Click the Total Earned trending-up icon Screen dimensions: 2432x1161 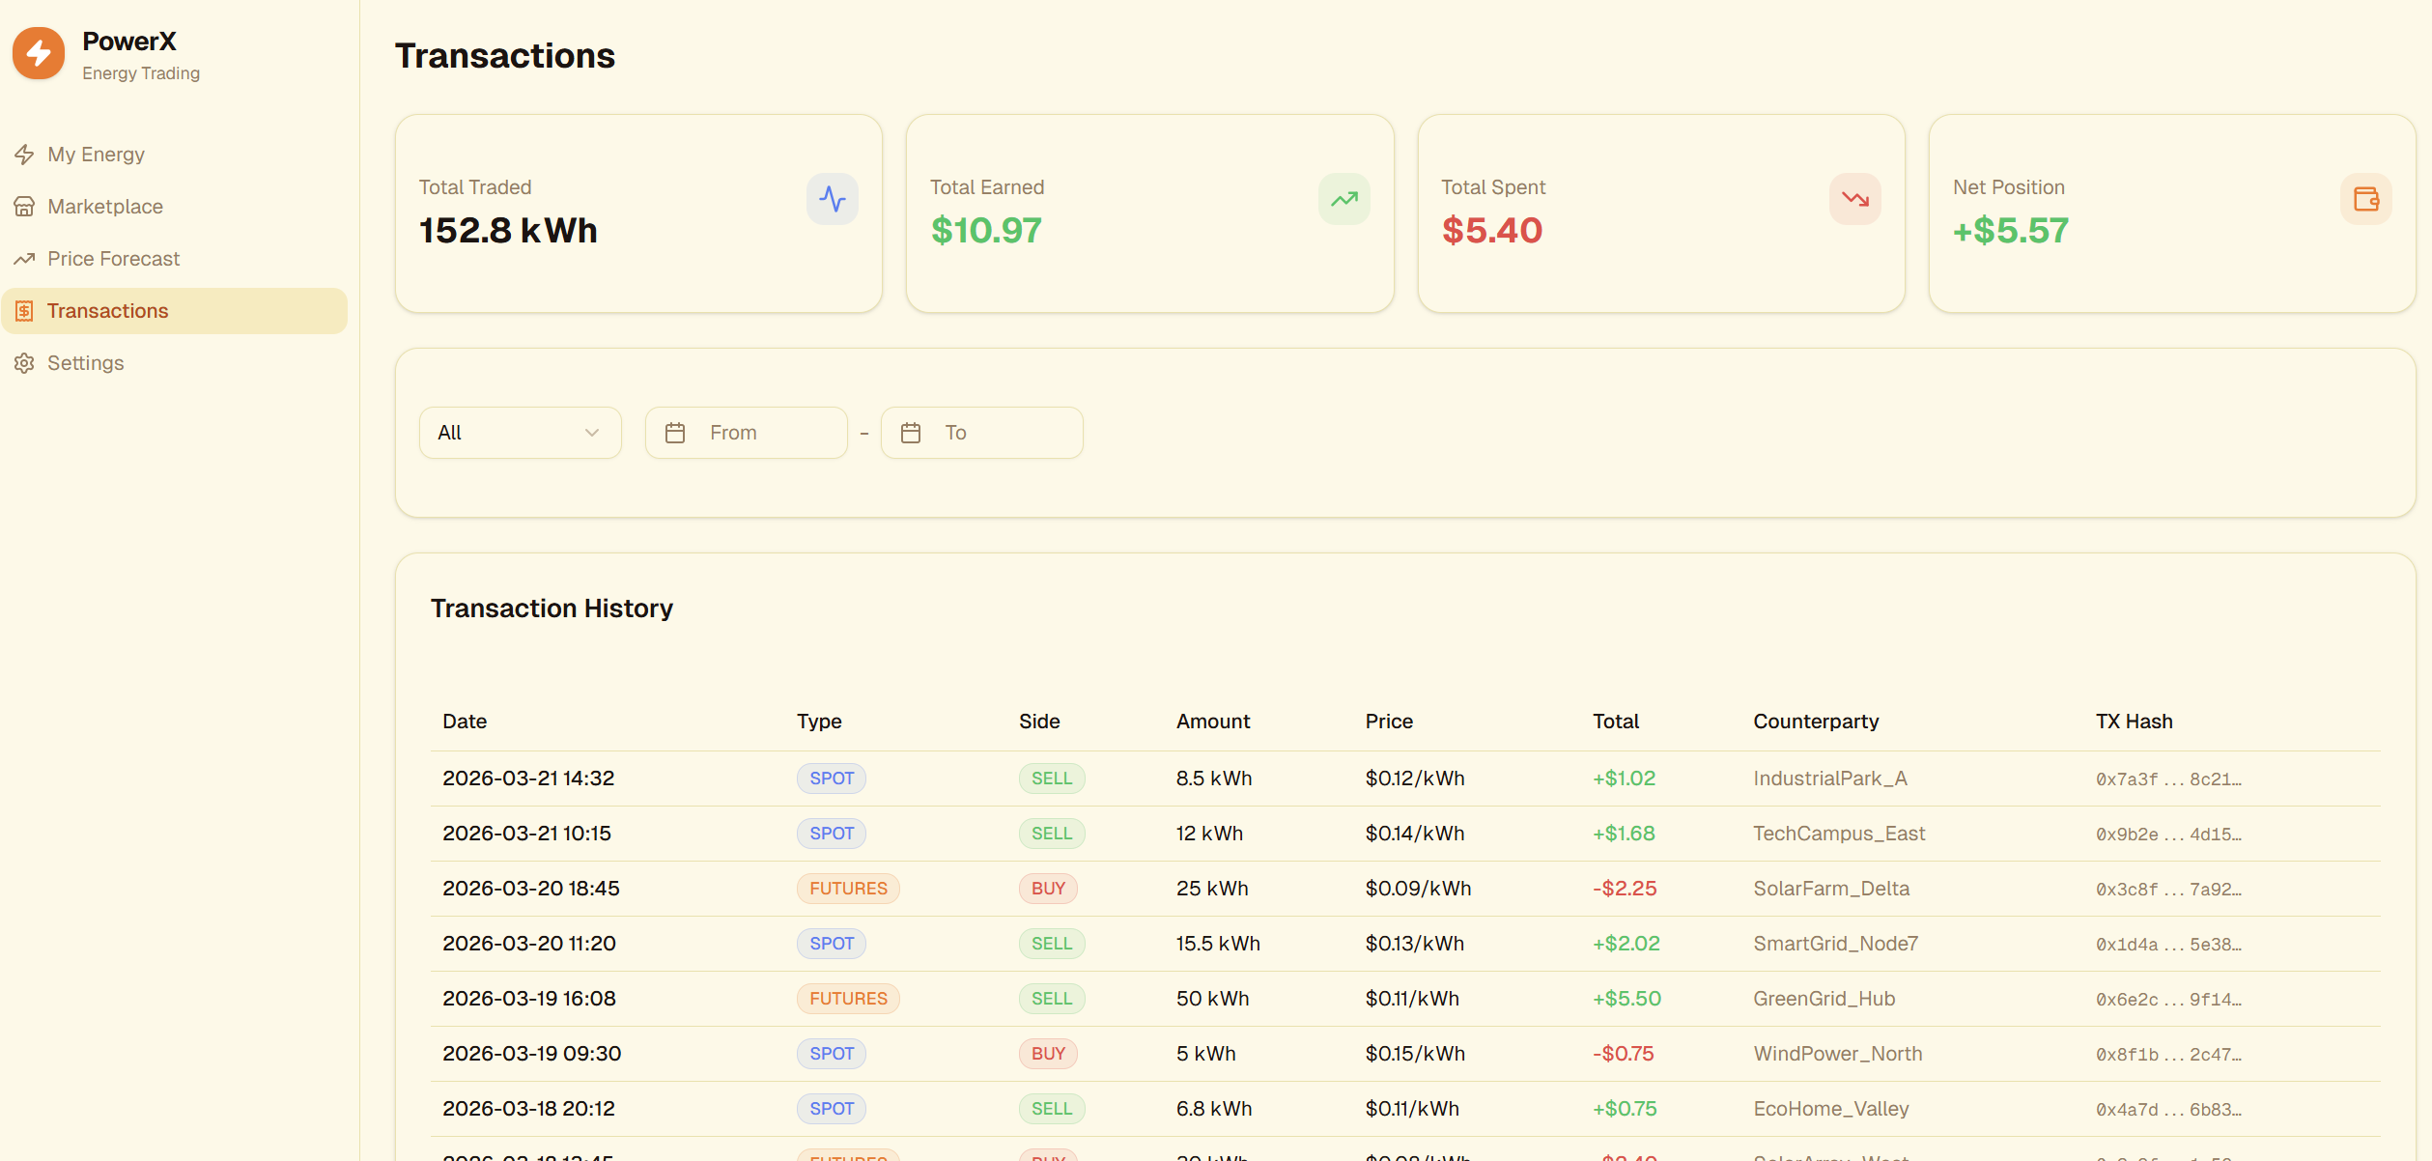pos(1343,199)
